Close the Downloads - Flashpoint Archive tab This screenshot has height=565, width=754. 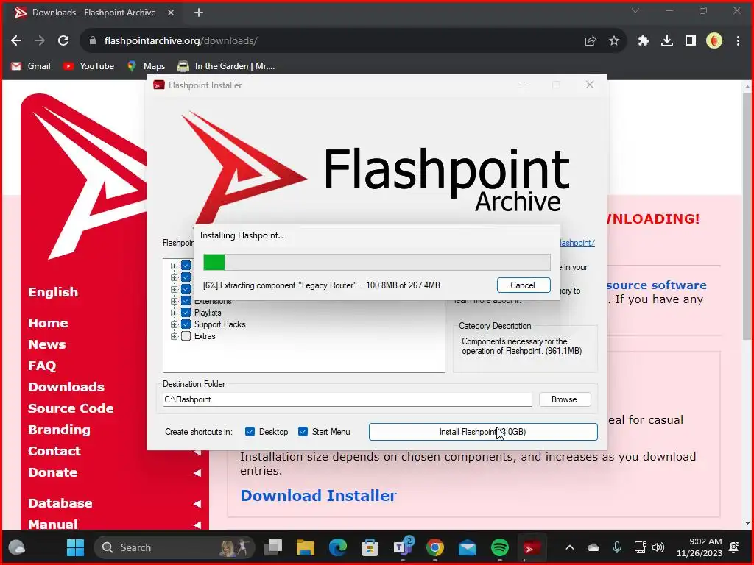pyautogui.click(x=171, y=13)
